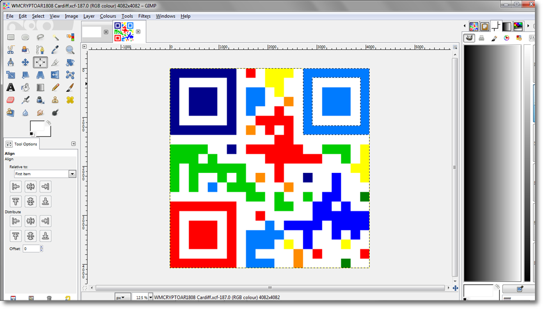Select the Heal bandage tool
Screen dimensions: 543x309
[70, 100]
